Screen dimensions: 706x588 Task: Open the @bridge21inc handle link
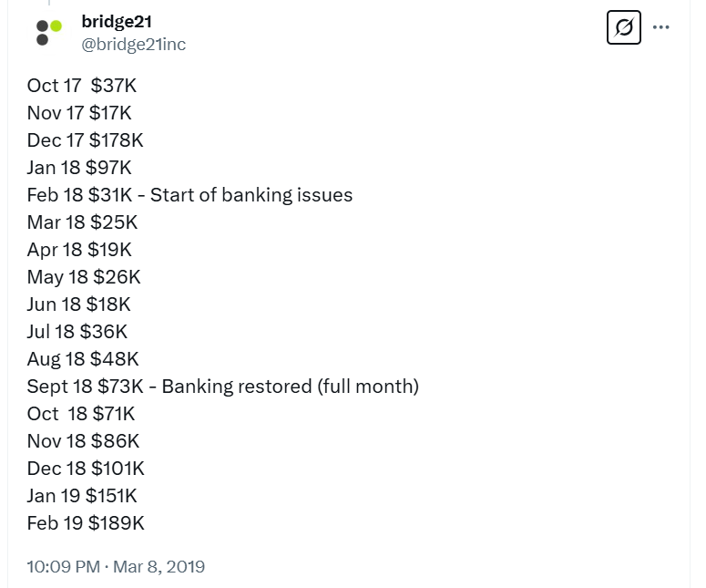coord(133,44)
